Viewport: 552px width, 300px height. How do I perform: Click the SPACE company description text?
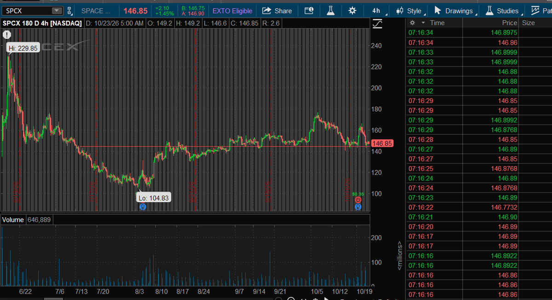click(96, 11)
